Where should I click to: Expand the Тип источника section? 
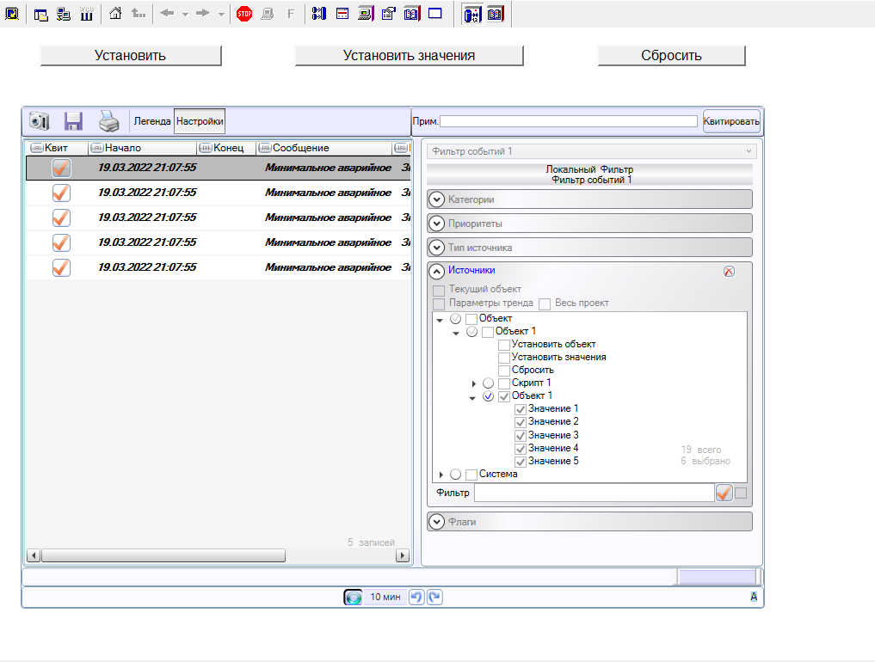coord(436,248)
